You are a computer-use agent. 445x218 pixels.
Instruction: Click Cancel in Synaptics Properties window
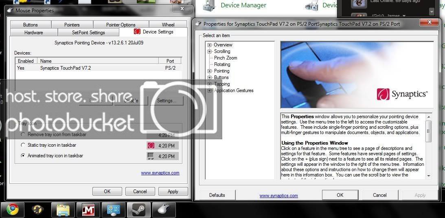click(380, 195)
